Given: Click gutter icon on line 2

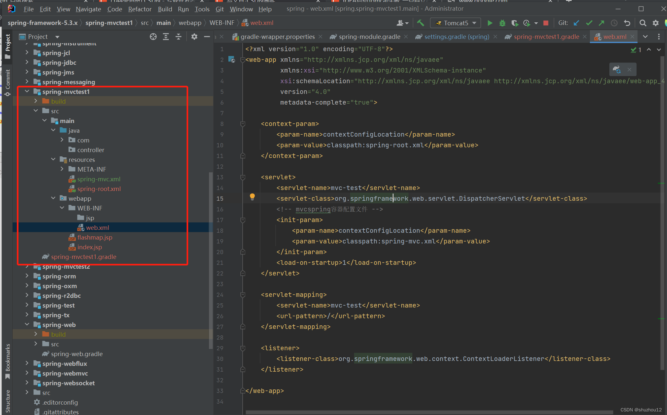Looking at the screenshot, I should (x=232, y=59).
